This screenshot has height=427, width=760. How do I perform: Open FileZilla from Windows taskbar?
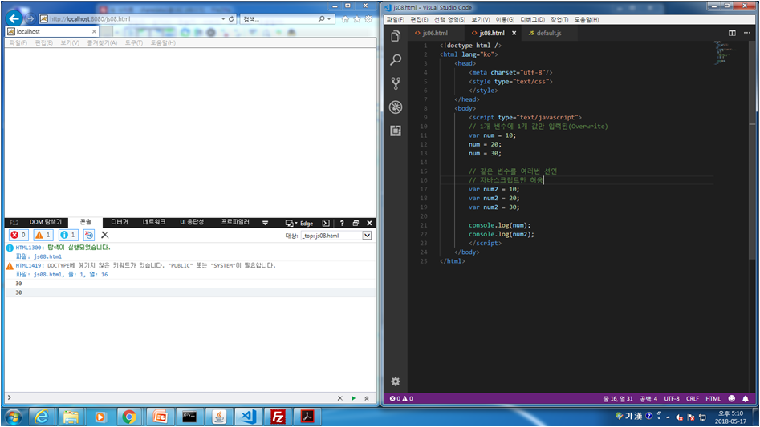click(x=278, y=417)
